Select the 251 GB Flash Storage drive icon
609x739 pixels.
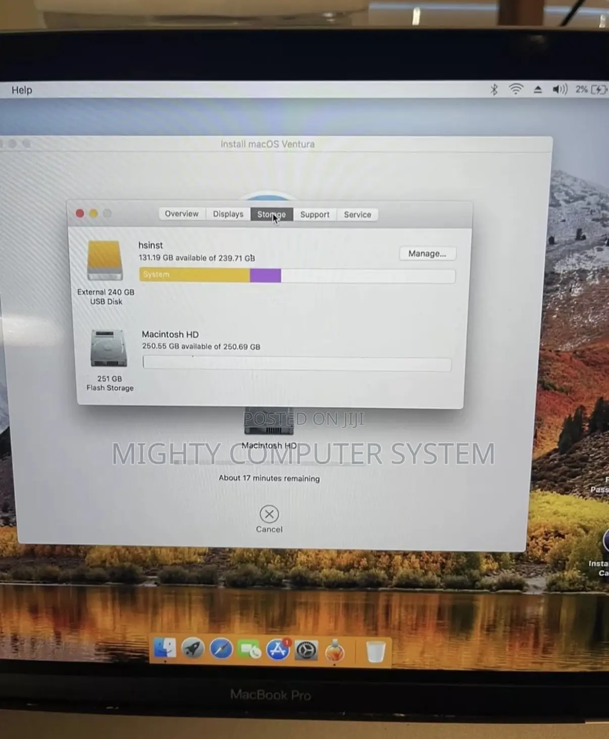coord(109,348)
